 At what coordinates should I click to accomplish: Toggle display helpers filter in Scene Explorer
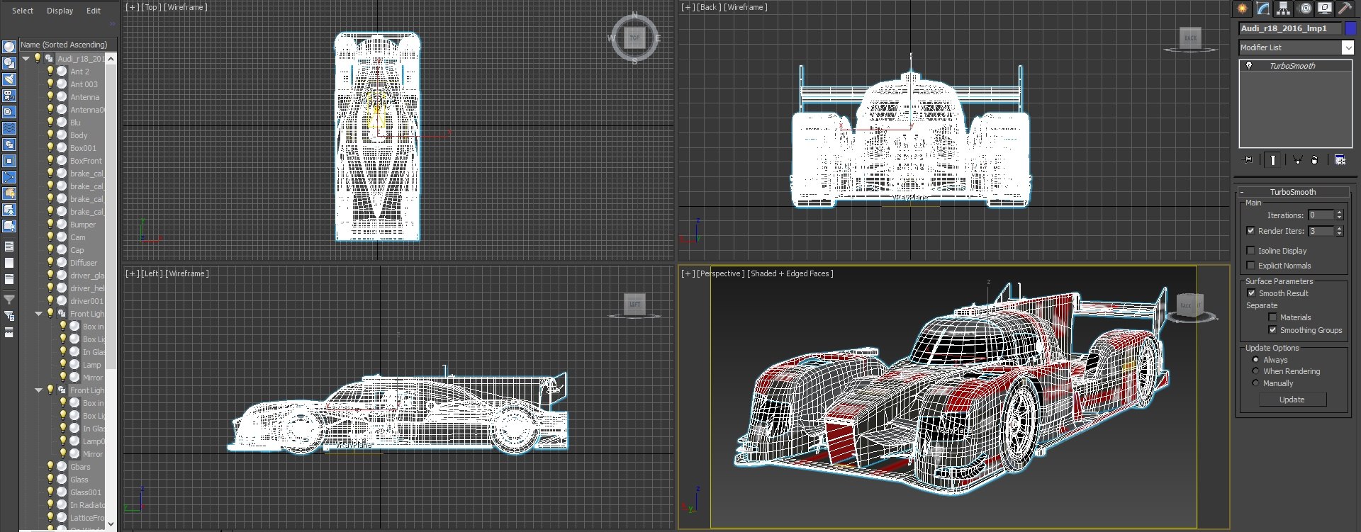[9, 112]
